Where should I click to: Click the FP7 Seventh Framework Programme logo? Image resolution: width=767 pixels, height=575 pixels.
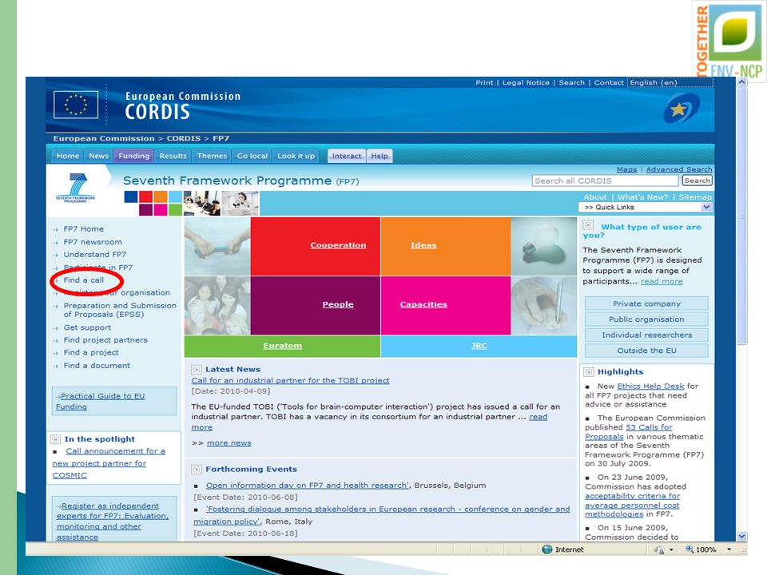point(76,187)
